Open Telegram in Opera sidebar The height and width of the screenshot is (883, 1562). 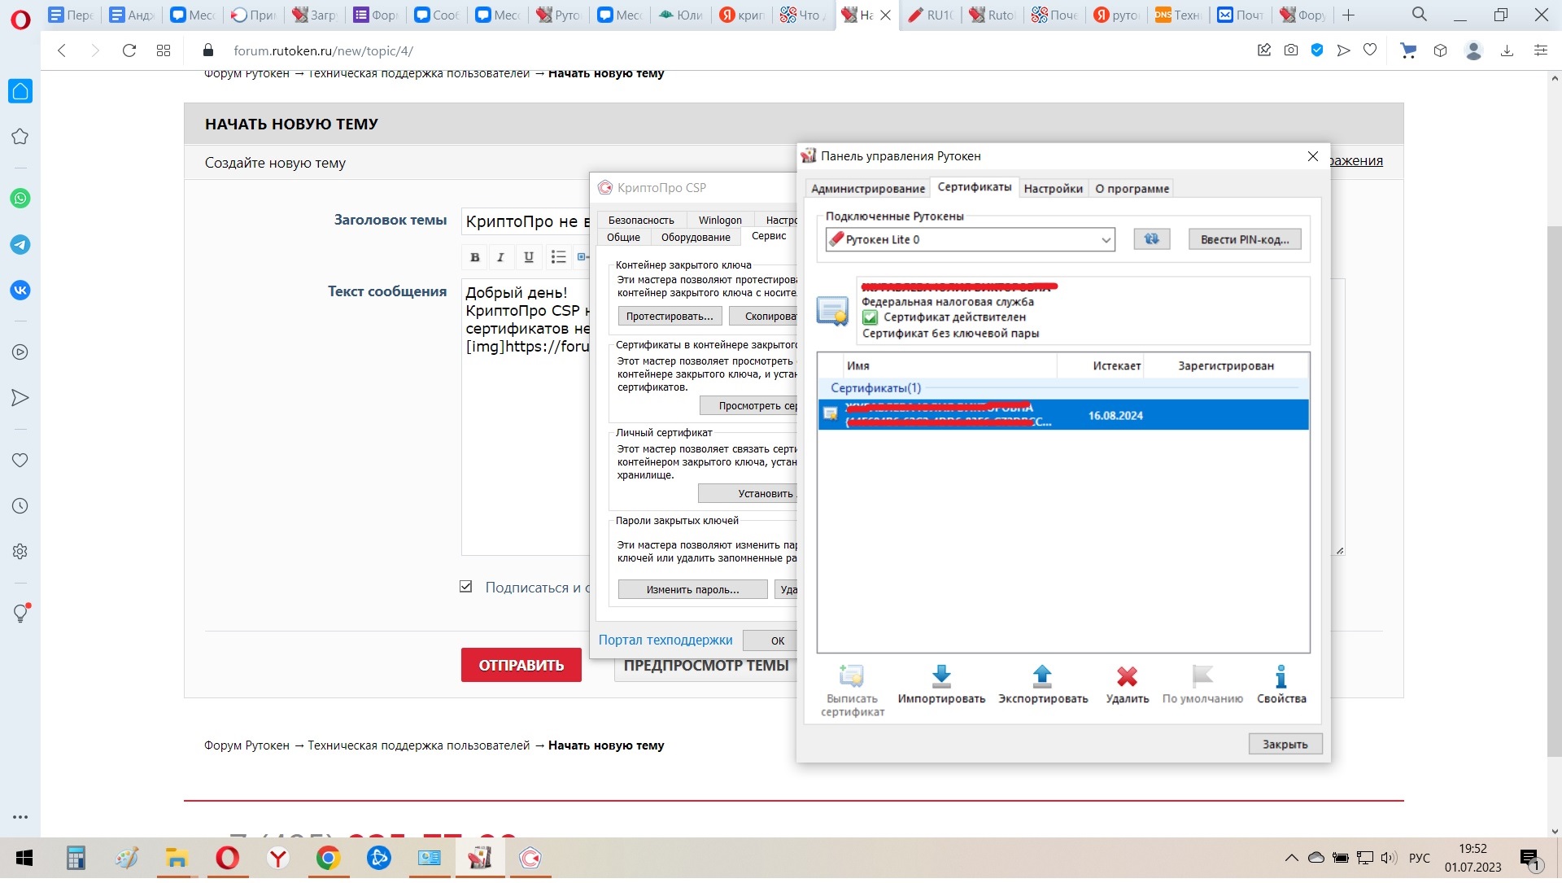coord(20,244)
